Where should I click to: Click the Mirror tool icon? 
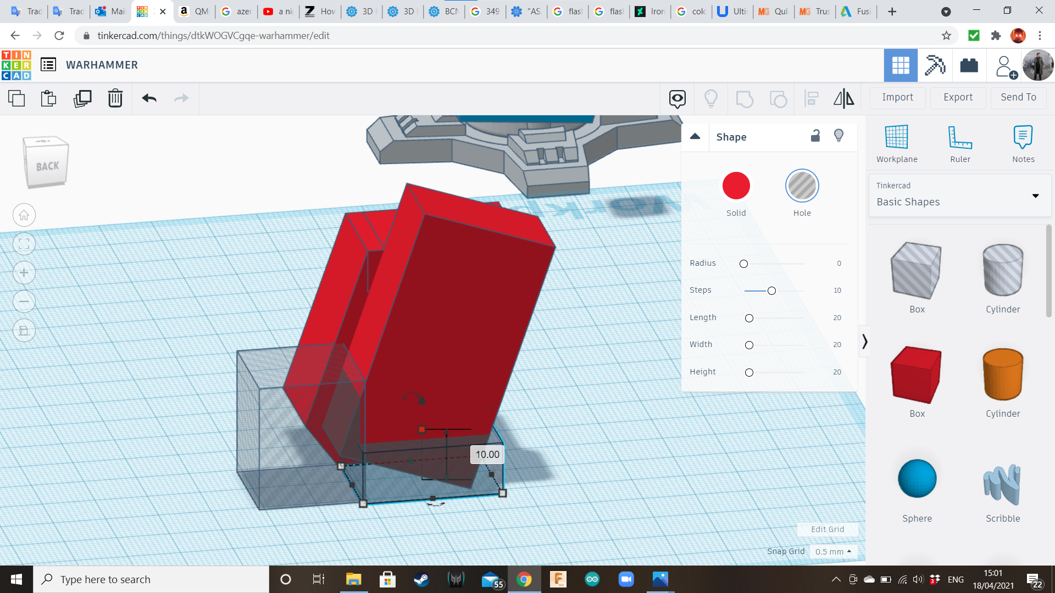(843, 98)
